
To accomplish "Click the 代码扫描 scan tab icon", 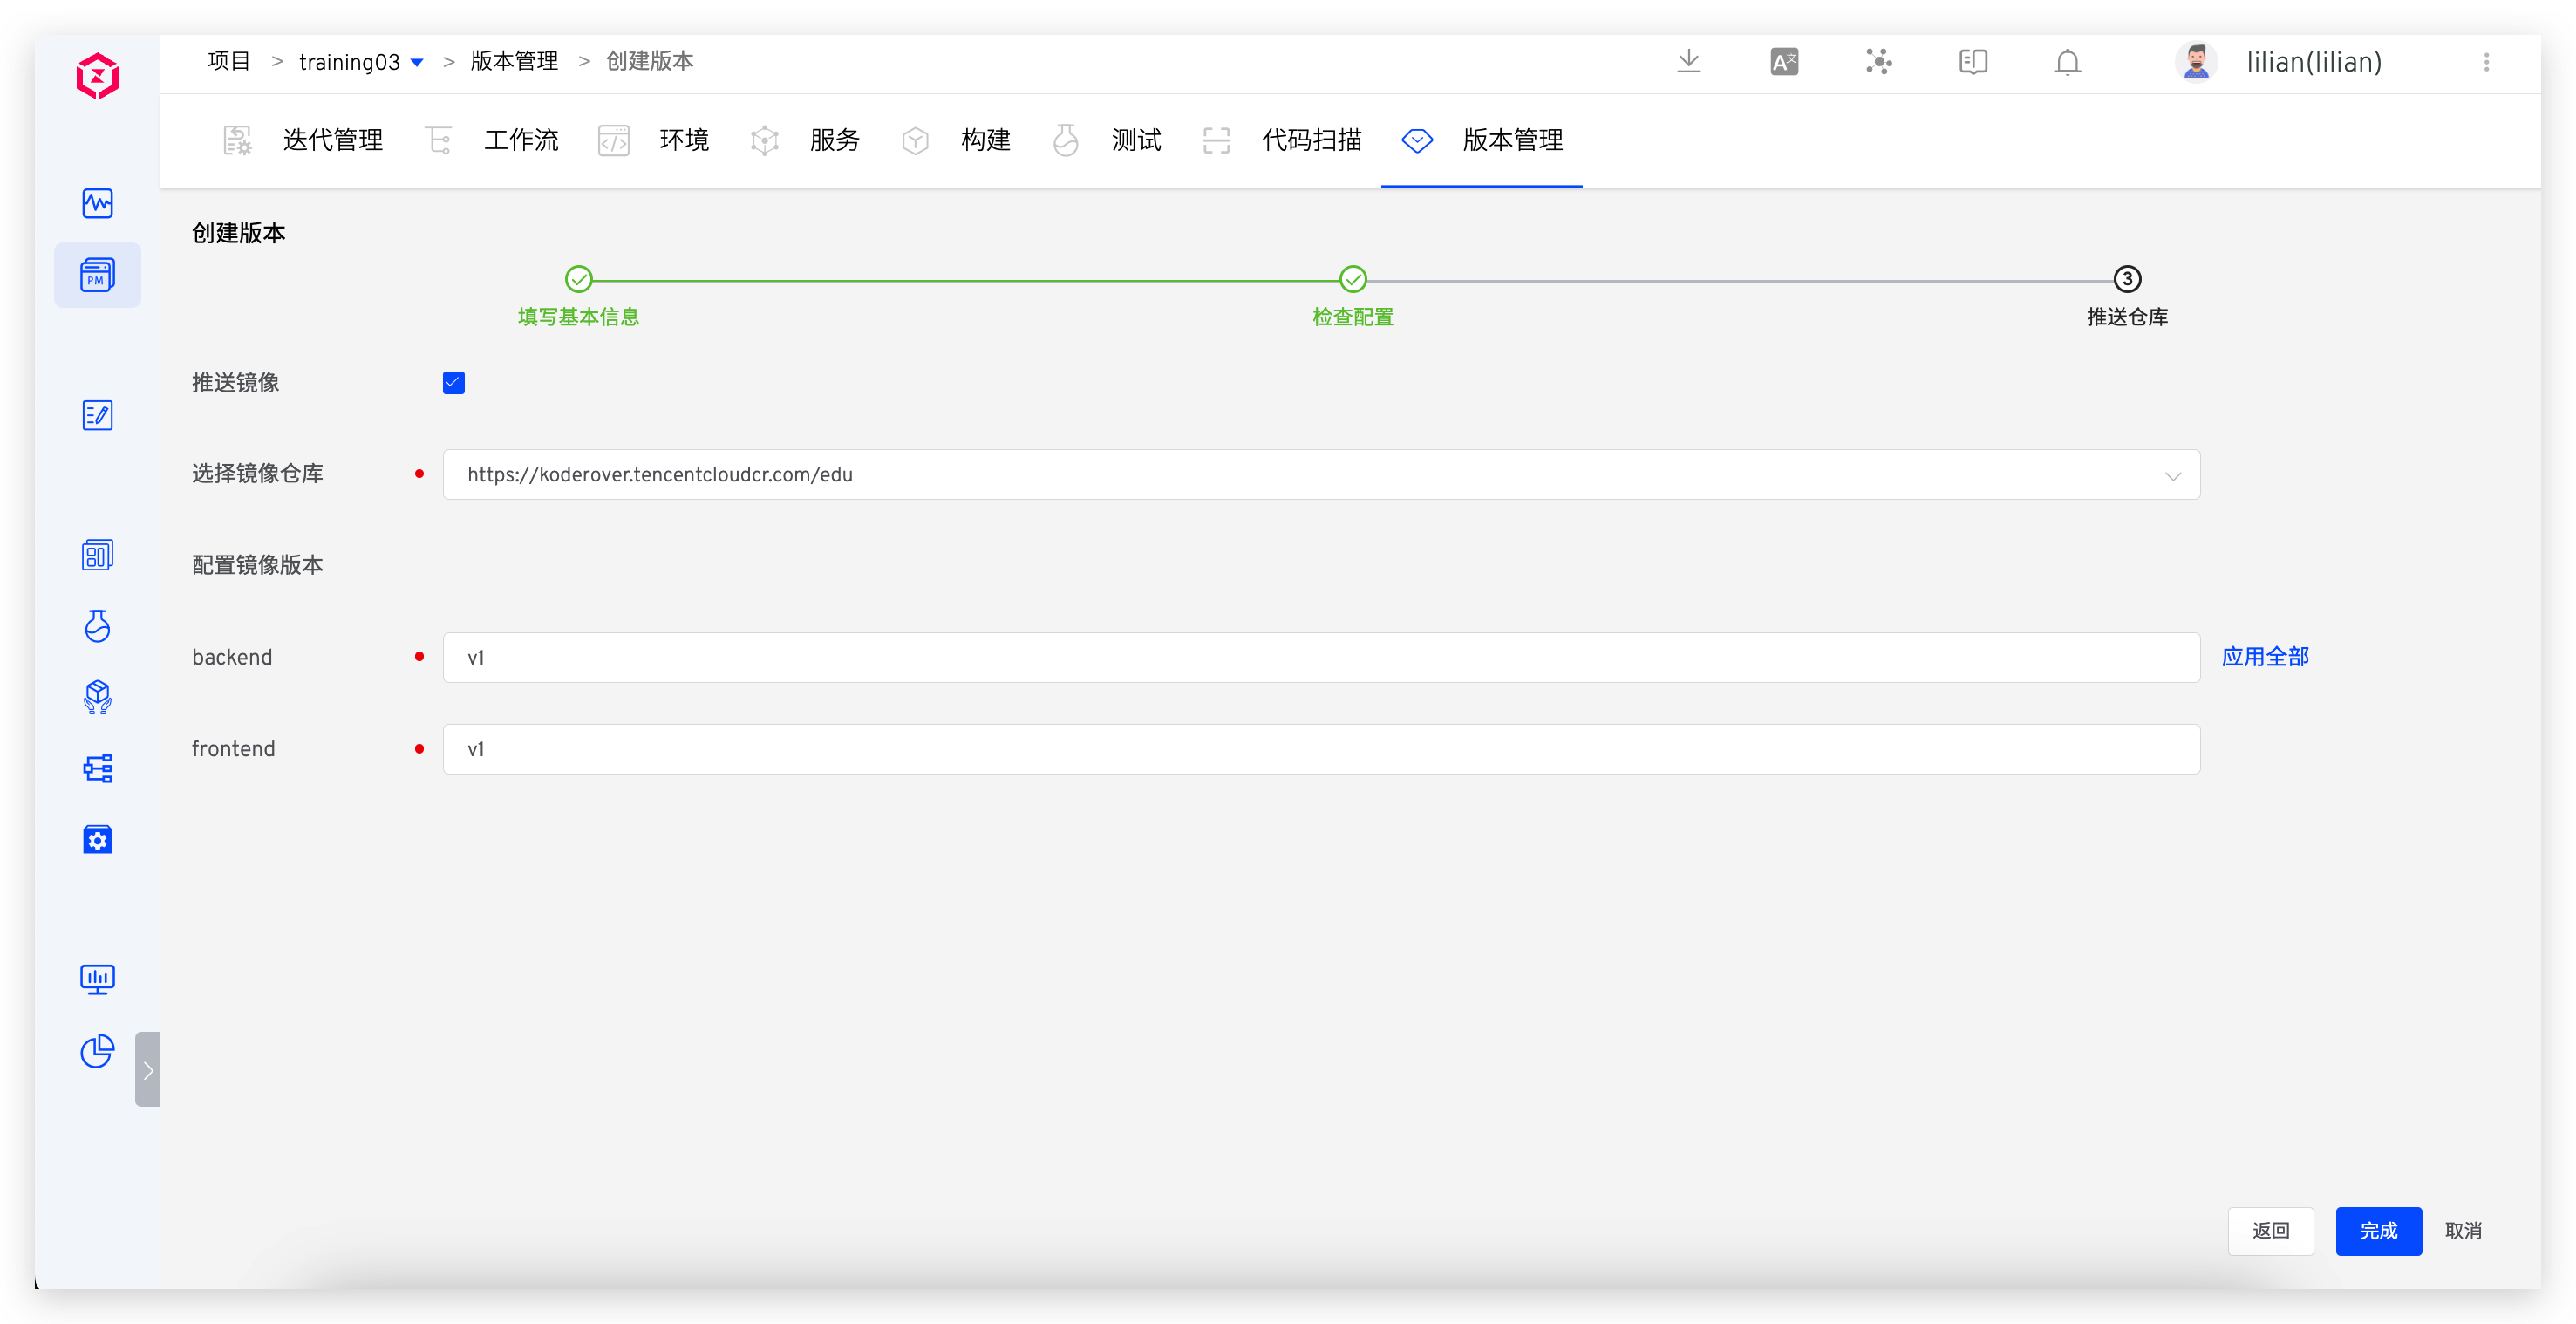I will (x=1216, y=140).
